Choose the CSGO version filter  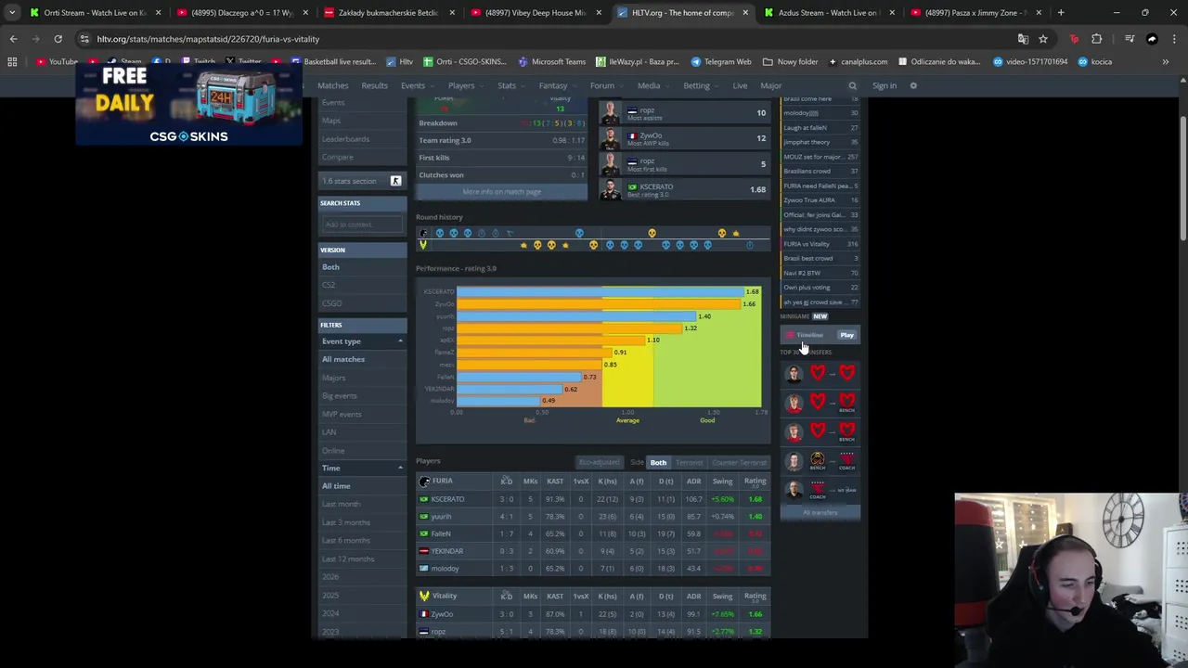[331, 303]
